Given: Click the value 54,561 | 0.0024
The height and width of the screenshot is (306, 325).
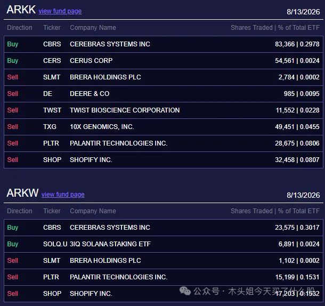Looking at the screenshot, I should click(x=297, y=61).
